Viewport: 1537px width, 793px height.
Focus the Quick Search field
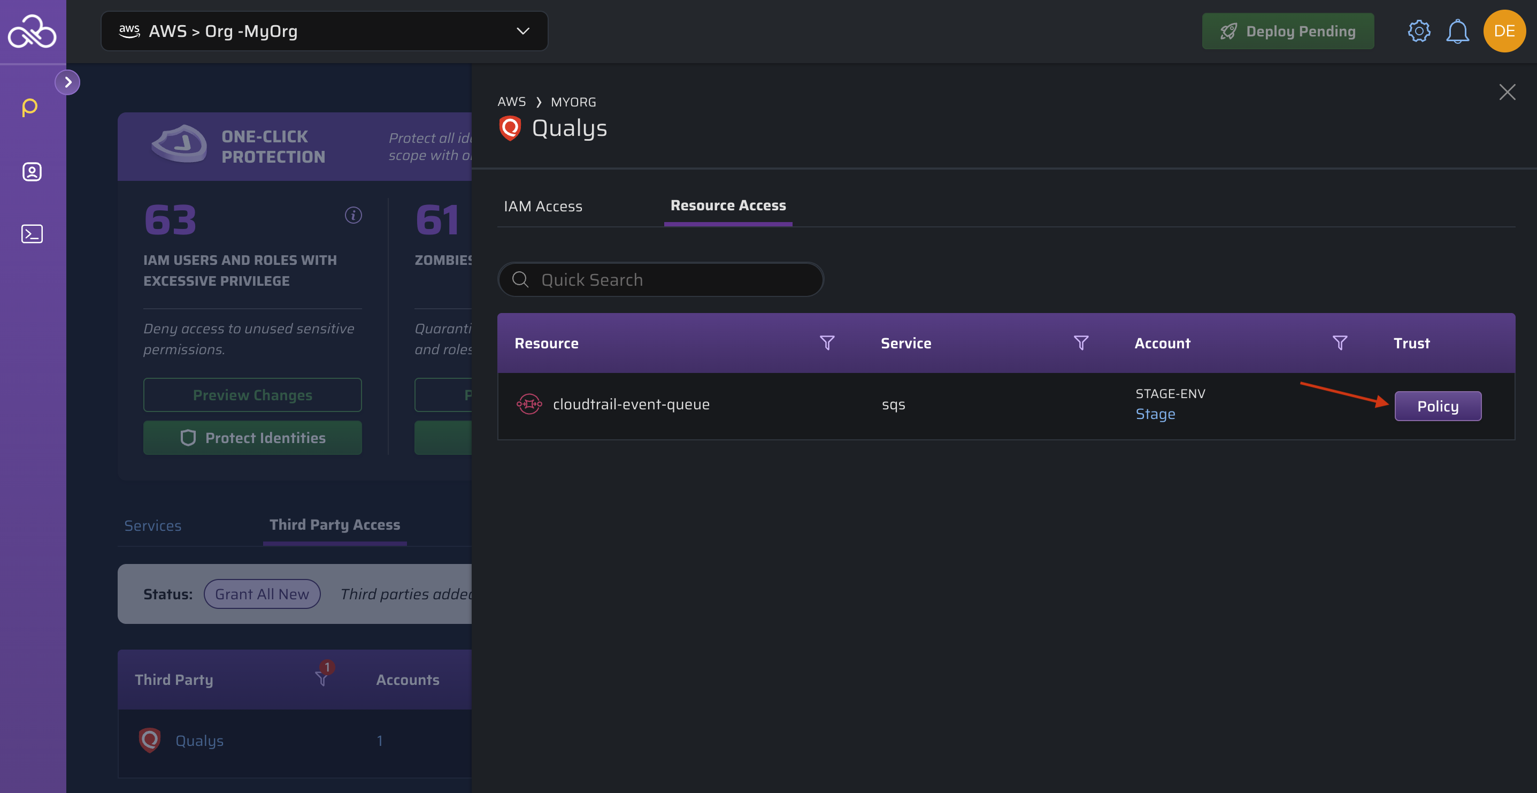pos(660,279)
